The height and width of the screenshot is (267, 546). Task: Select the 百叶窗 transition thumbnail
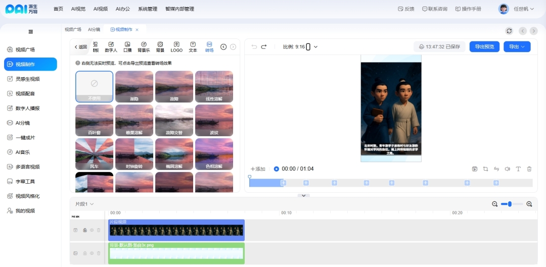click(94, 119)
